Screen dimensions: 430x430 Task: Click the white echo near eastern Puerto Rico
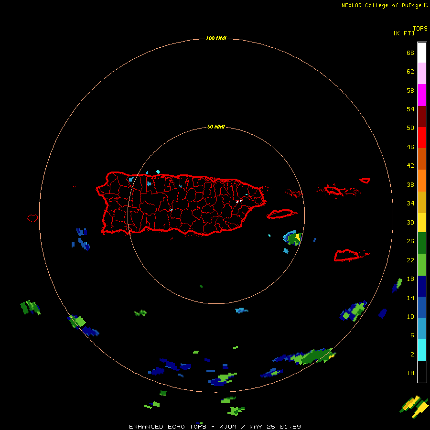(239, 201)
